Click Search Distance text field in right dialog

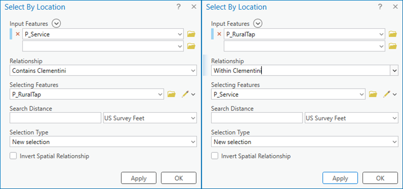[256, 118]
